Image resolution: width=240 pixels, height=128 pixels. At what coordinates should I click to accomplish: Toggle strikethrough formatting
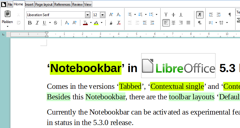(x=56, y=23)
